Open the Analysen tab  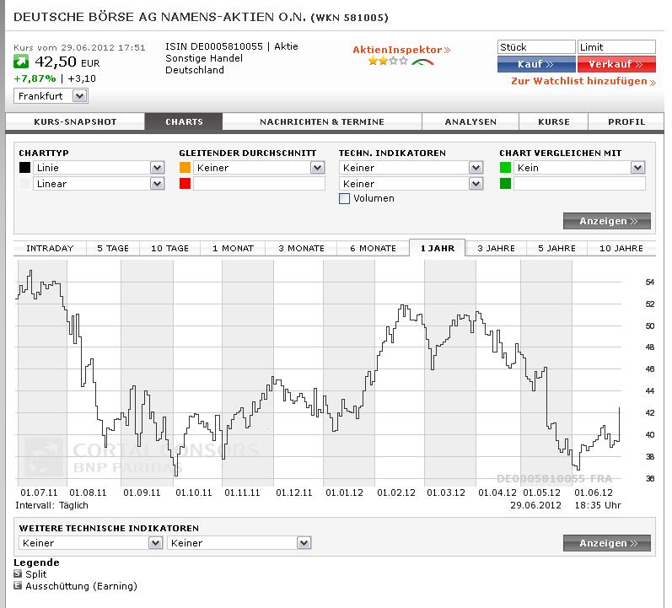[470, 121]
